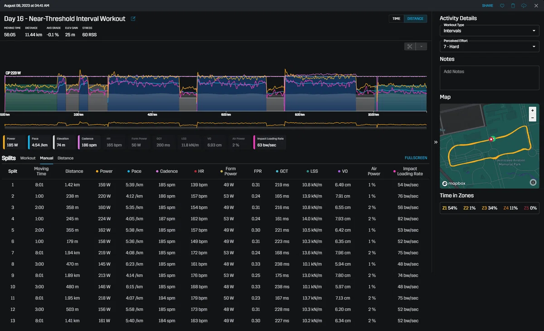Open the Workout Type dropdown
The height and width of the screenshot is (331, 544).
(490, 31)
